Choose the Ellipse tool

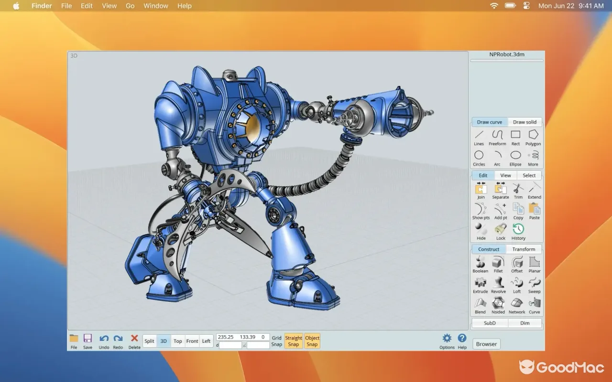[x=515, y=158]
